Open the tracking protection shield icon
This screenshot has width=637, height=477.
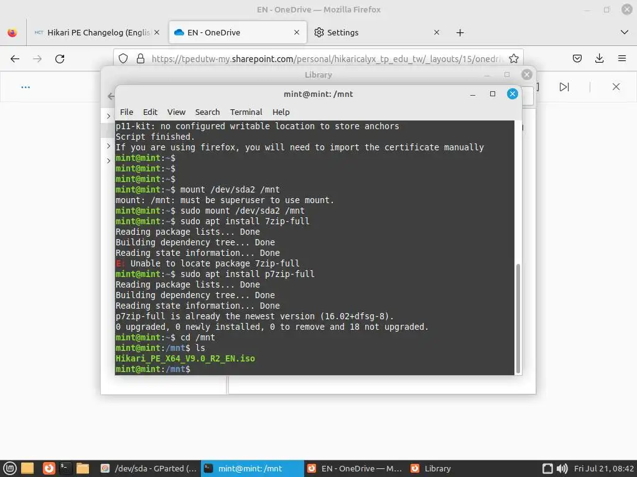coord(123,59)
